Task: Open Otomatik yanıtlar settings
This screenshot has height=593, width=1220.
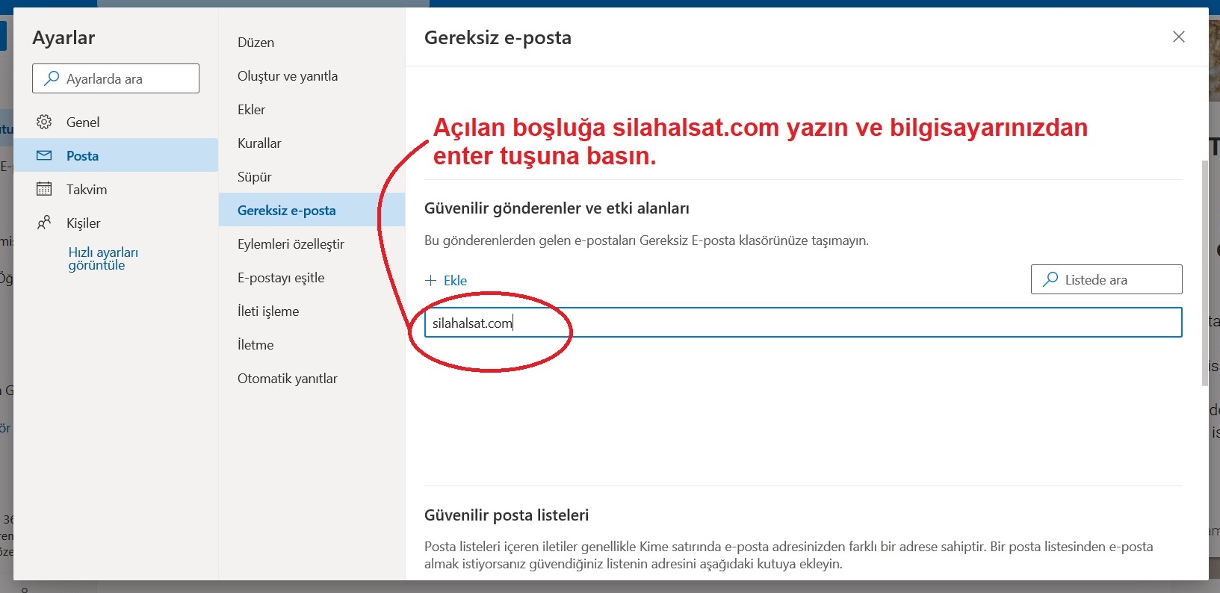Action: coord(288,379)
